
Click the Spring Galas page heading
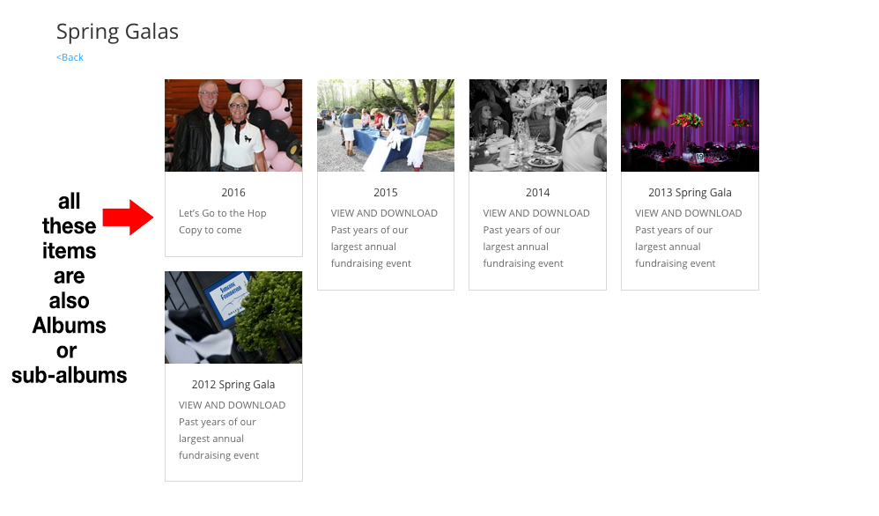117,32
